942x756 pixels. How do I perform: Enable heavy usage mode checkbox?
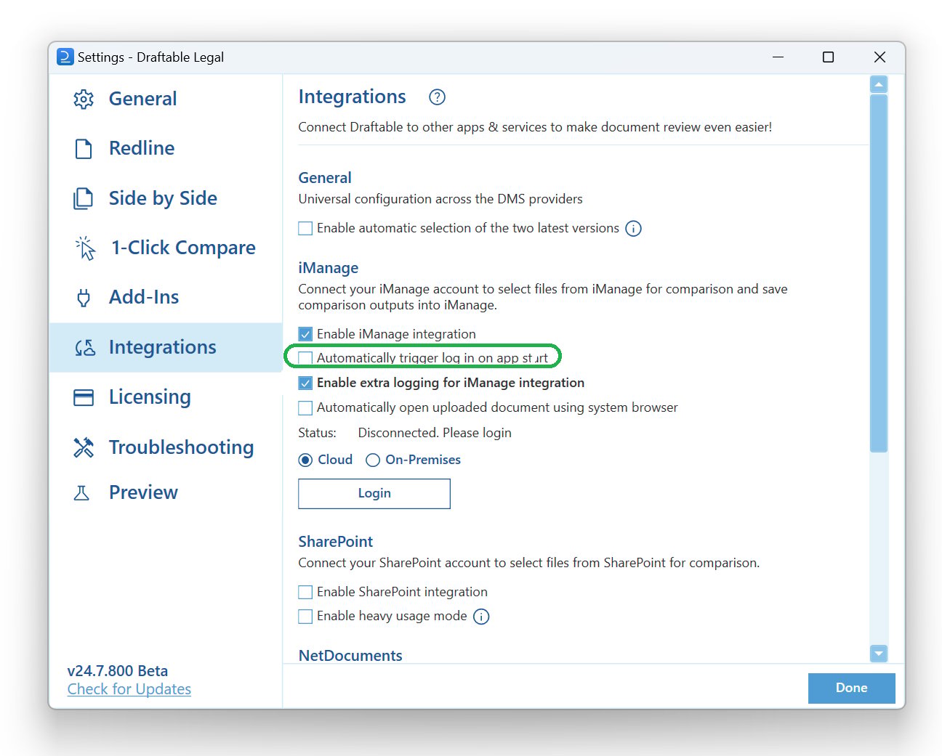pyautogui.click(x=305, y=617)
